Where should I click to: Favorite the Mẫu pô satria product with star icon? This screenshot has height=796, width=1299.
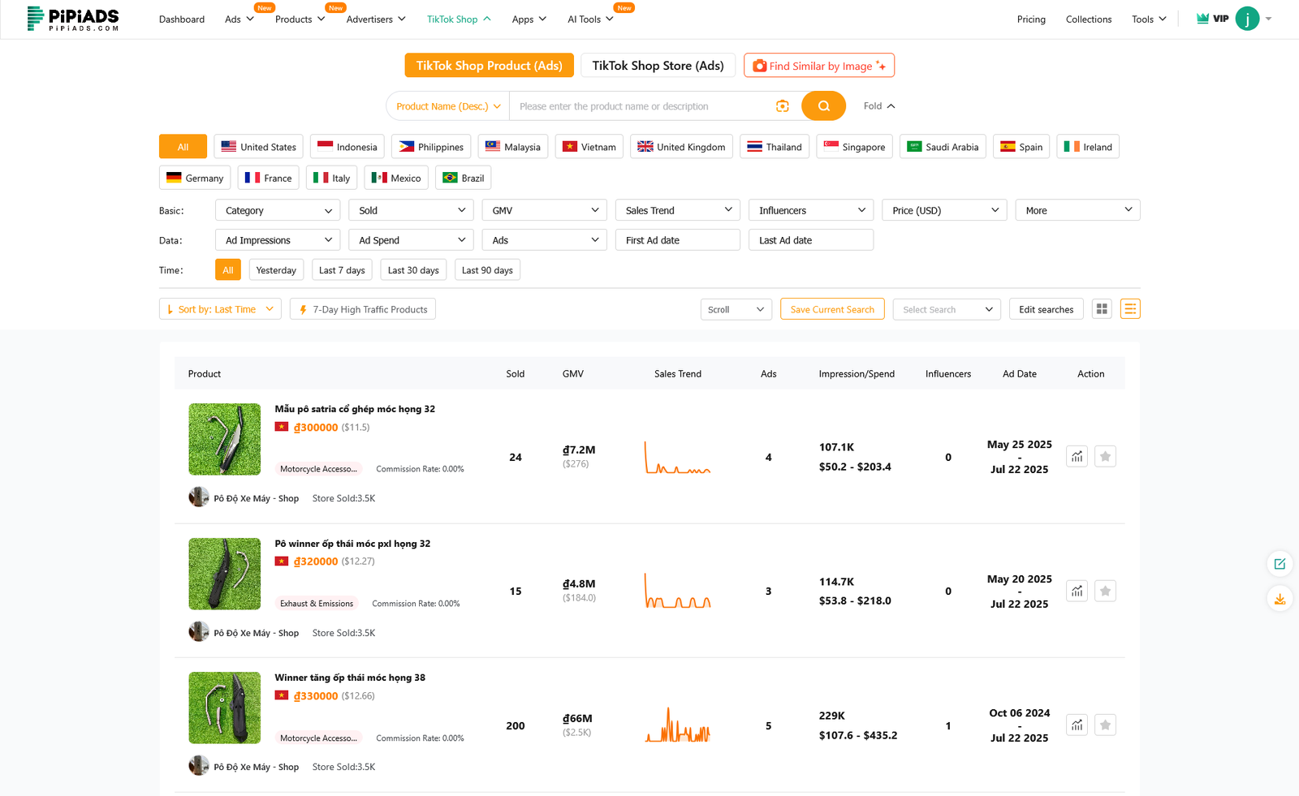pyautogui.click(x=1105, y=457)
